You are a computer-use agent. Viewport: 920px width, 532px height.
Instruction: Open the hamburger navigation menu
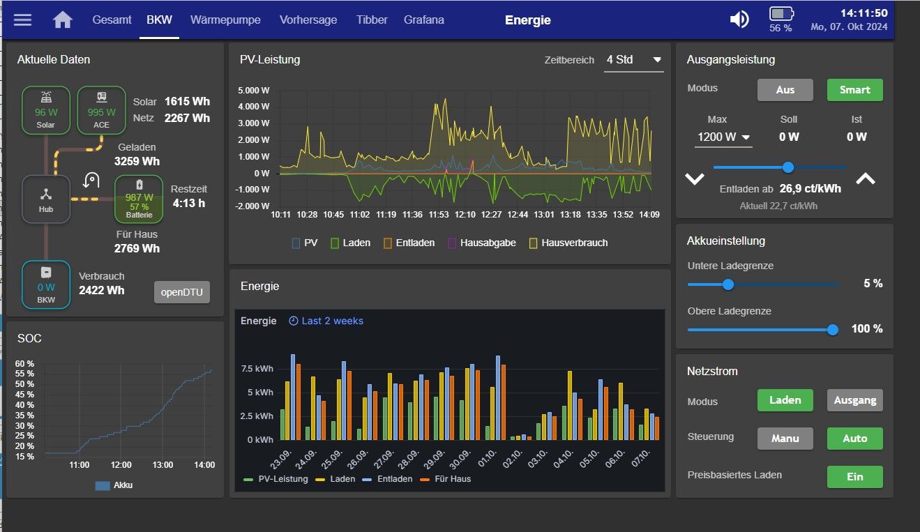click(x=23, y=20)
